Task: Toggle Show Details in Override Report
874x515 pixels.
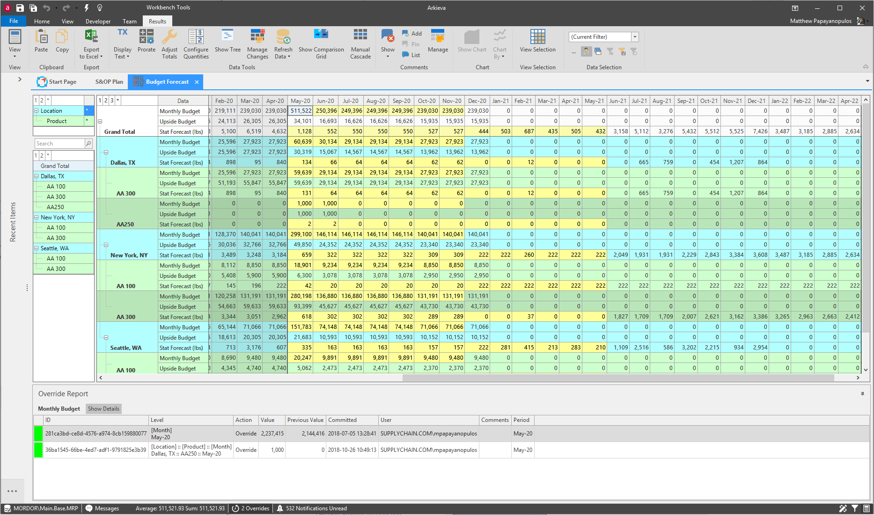Action: coord(104,409)
